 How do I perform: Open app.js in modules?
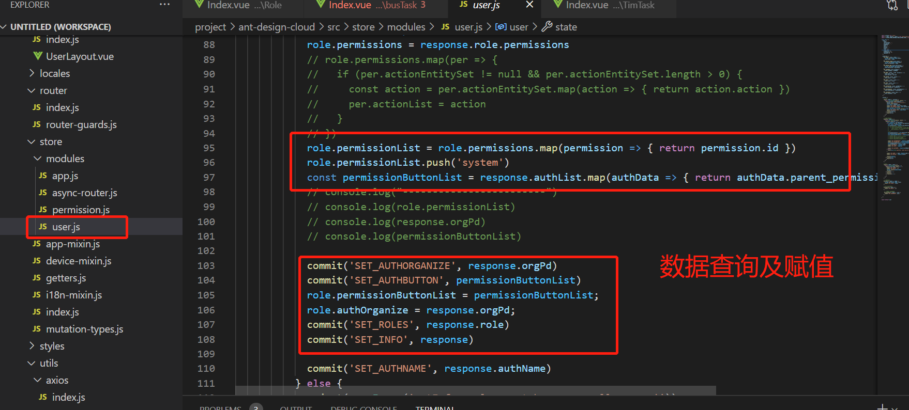pos(65,176)
